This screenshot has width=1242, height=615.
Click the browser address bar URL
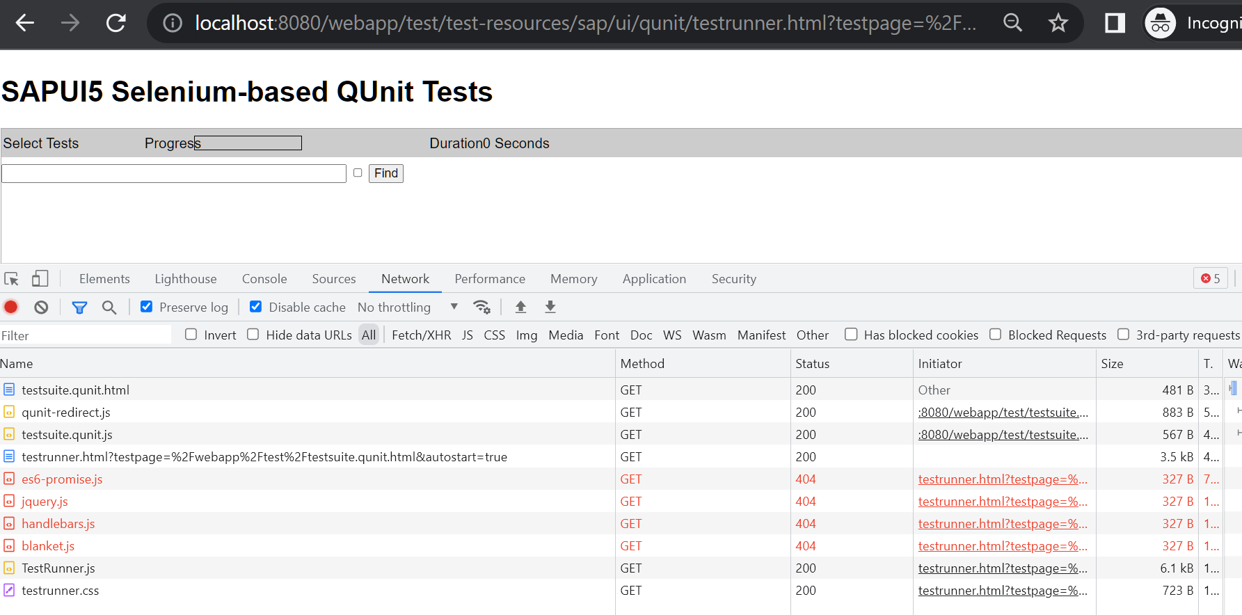pos(584,23)
